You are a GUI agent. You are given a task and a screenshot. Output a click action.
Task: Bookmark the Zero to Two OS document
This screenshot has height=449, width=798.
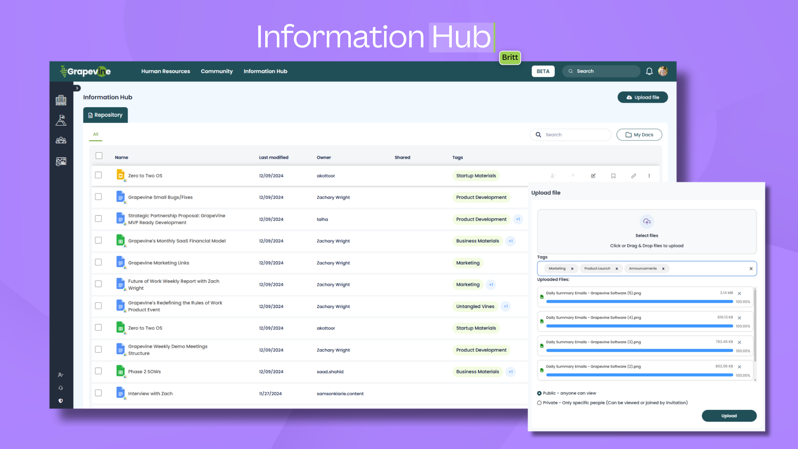click(613, 176)
